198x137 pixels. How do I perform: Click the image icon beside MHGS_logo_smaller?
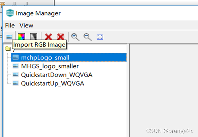tap(15, 66)
